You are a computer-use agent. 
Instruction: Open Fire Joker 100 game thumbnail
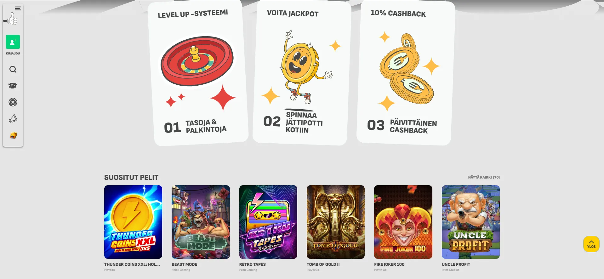(x=403, y=222)
